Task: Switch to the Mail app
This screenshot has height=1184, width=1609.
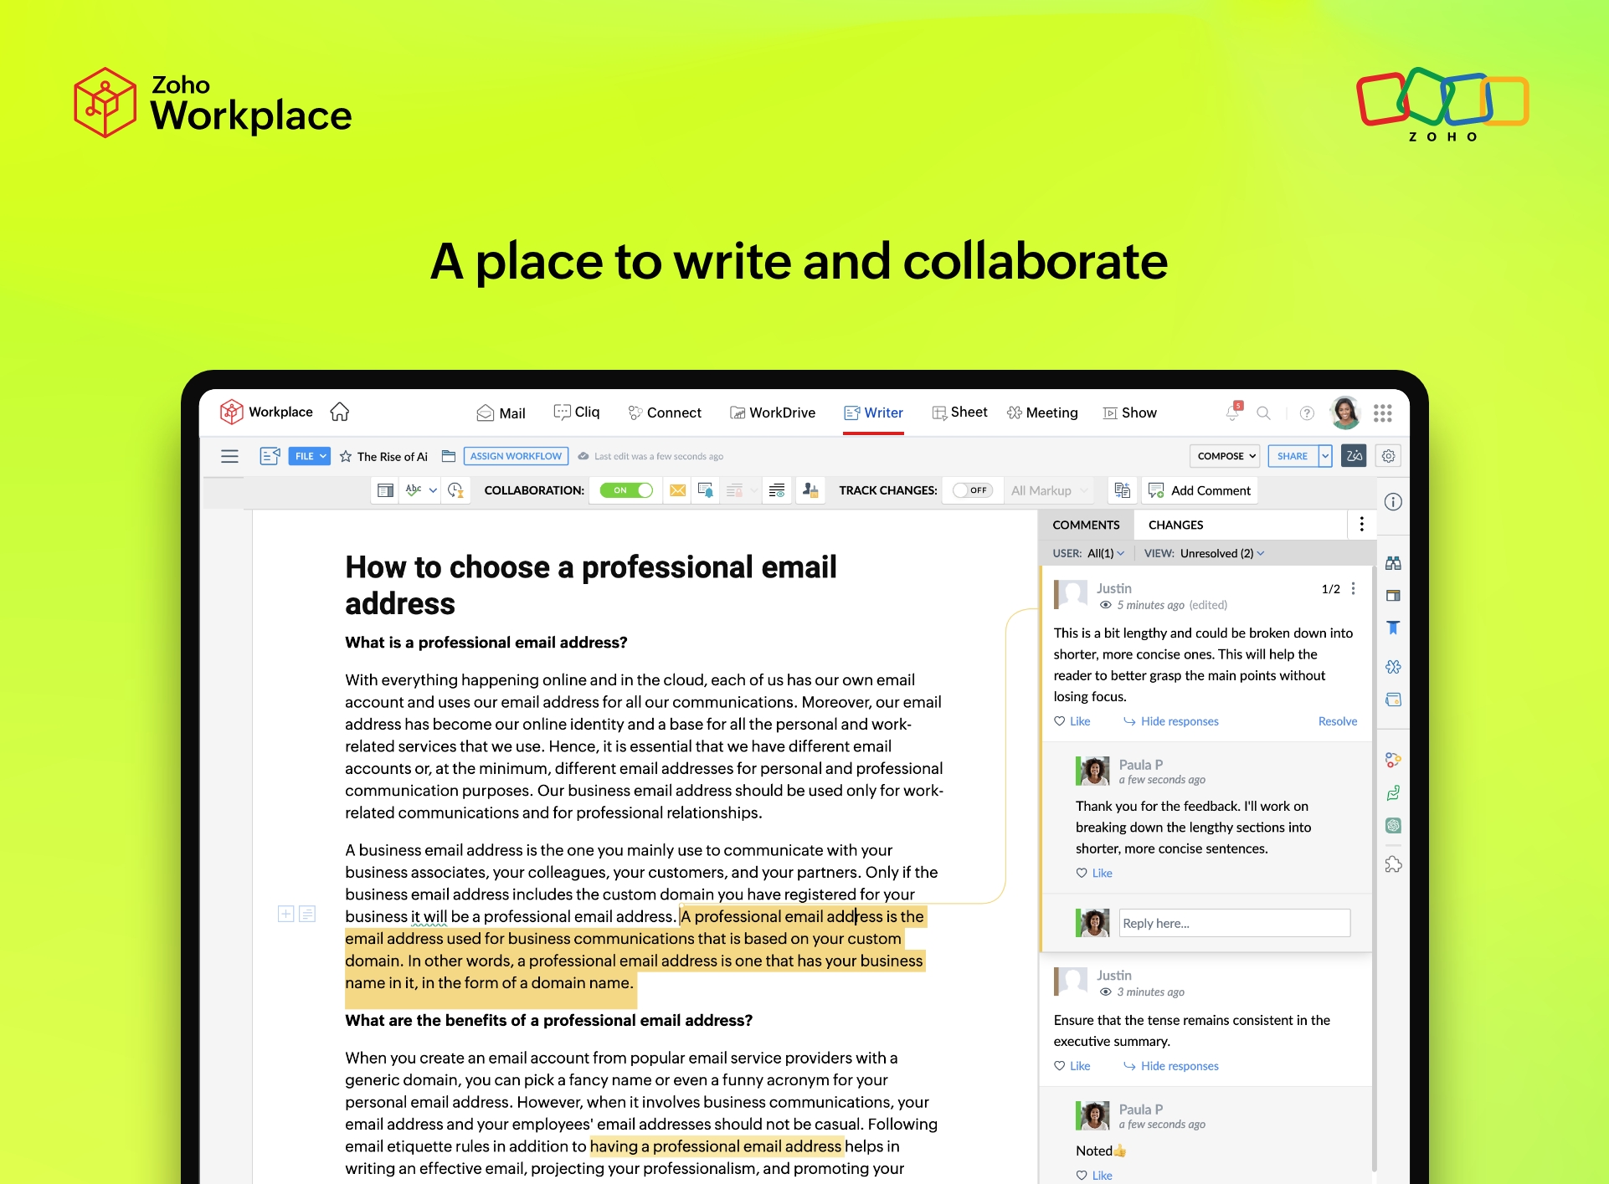Action: [x=501, y=413]
